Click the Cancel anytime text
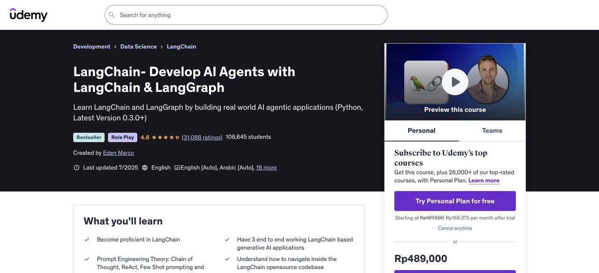Viewport: 599px width, 273px height. coord(455,228)
